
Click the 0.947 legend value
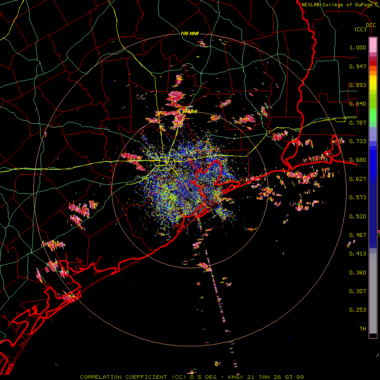[x=358, y=66]
